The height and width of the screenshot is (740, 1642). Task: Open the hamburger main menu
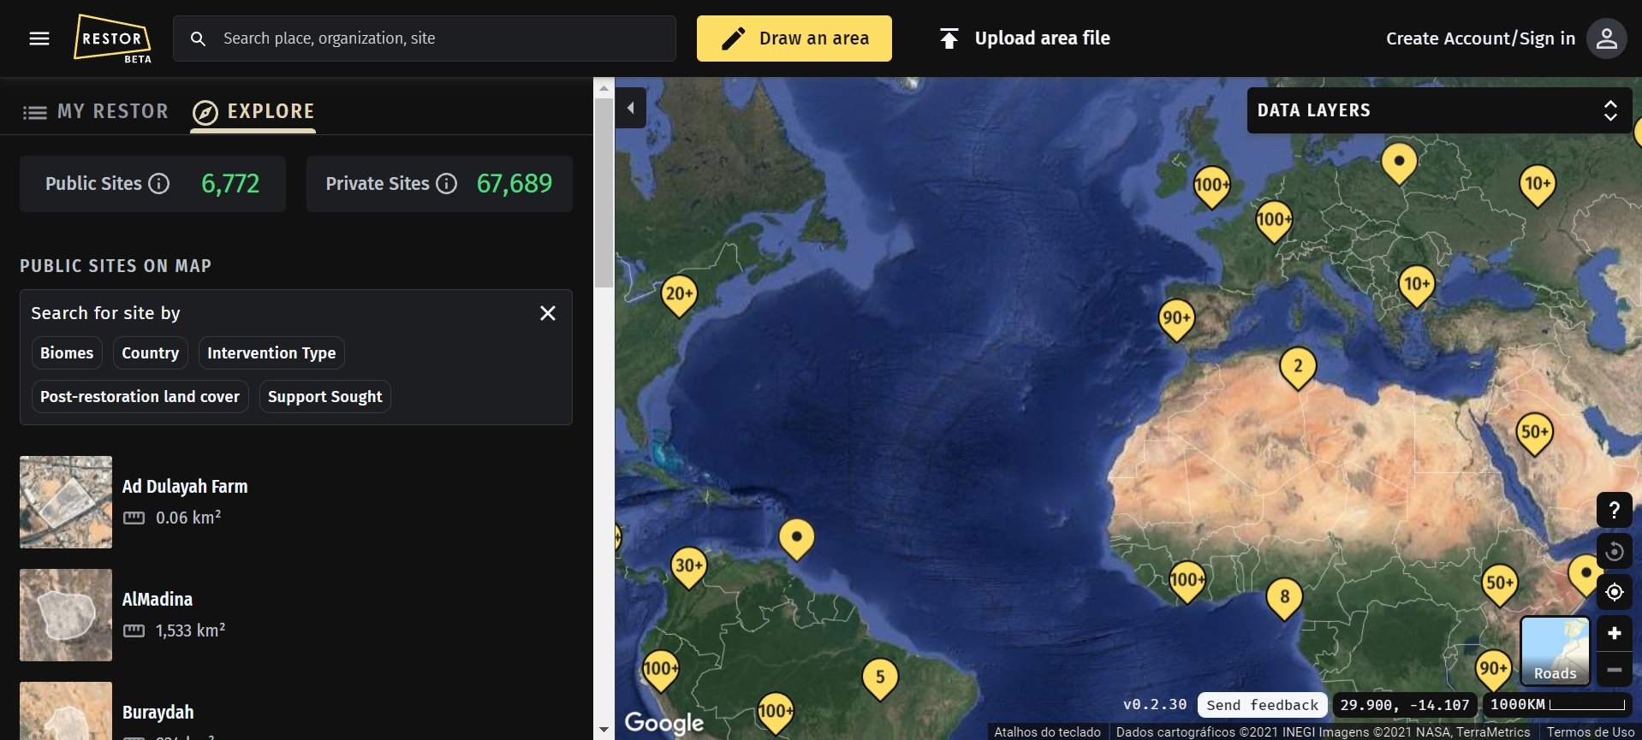click(39, 38)
